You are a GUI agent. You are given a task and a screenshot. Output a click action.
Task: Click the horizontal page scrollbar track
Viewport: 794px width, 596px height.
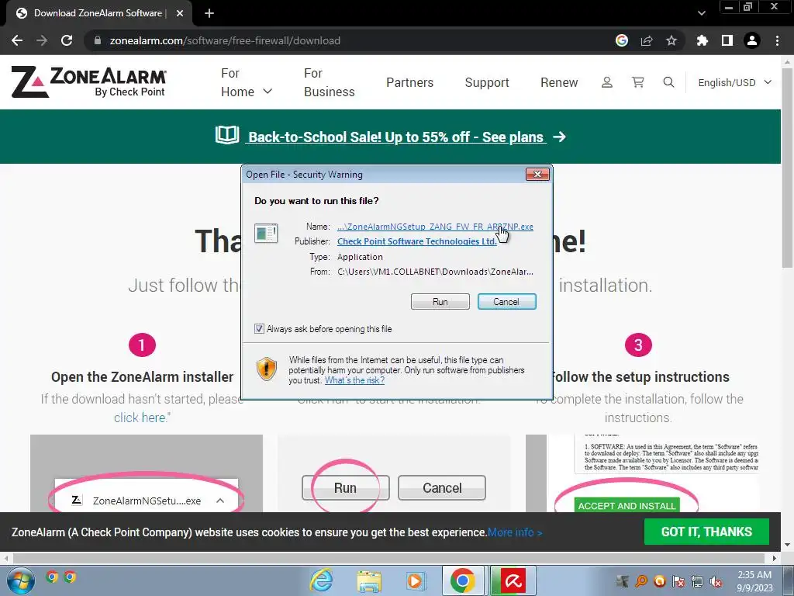pyautogui.click(x=389, y=558)
